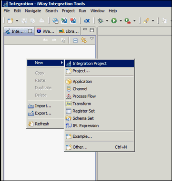
Task: Choose Project... from the New submenu
Action: (x=100, y=71)
